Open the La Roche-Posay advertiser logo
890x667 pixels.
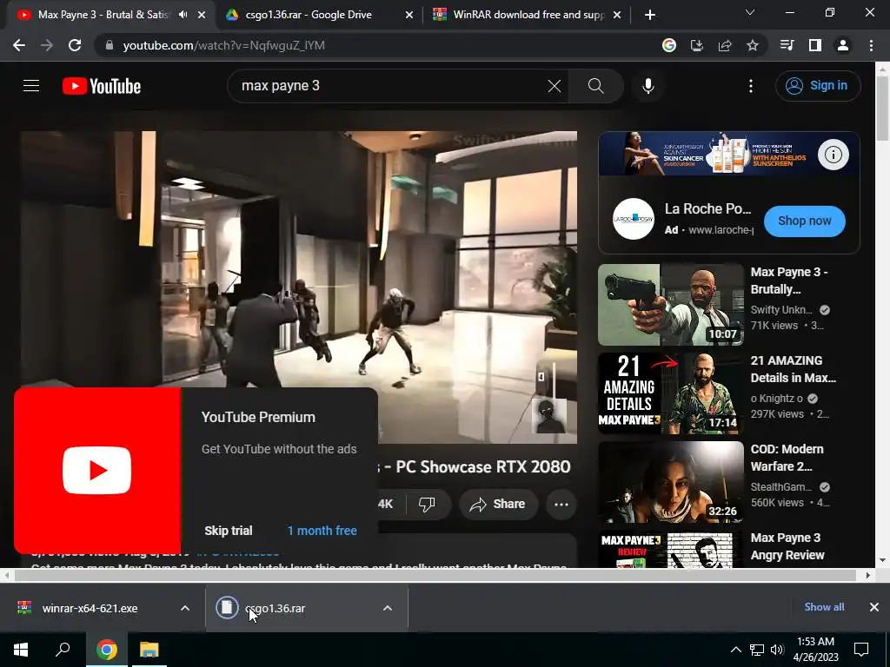pyautogui.click(x=634, y=219)
